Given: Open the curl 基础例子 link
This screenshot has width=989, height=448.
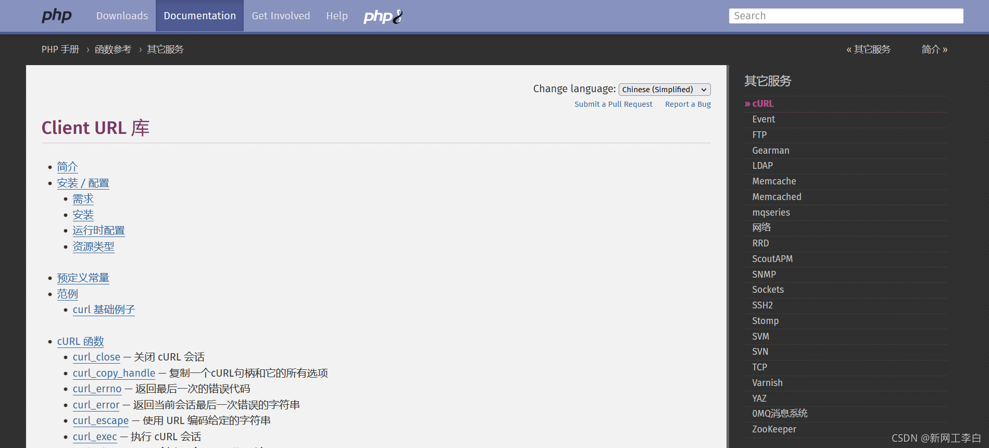Looking at the screenshot, I should (x=104, y=309).
